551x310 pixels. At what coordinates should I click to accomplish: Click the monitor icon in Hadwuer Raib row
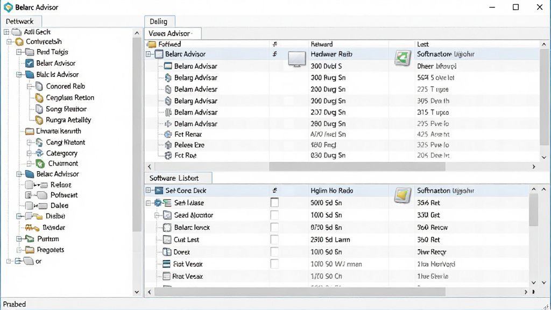(296, 59)
